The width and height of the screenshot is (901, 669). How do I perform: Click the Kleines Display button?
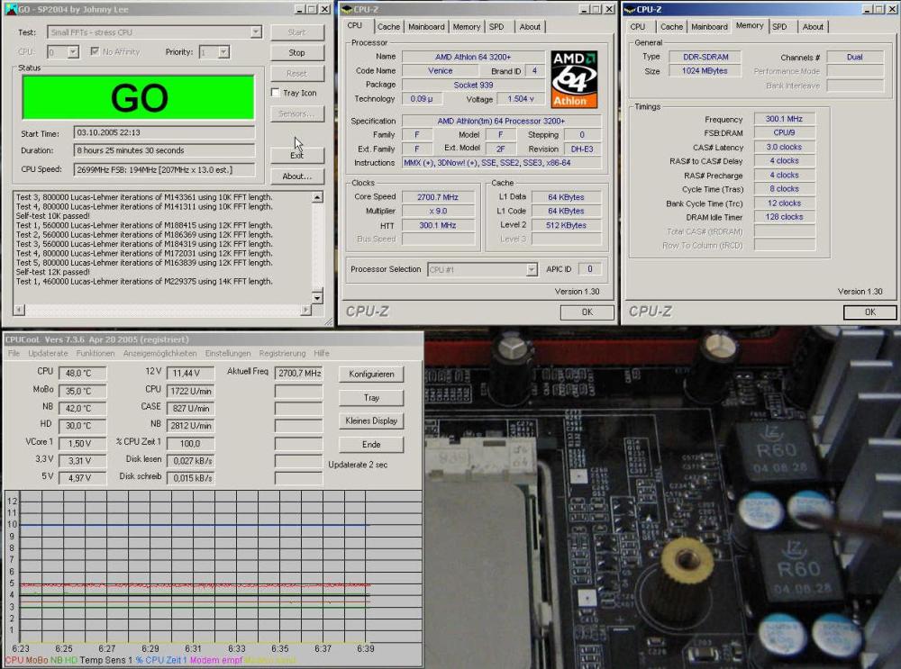[371, 420]
